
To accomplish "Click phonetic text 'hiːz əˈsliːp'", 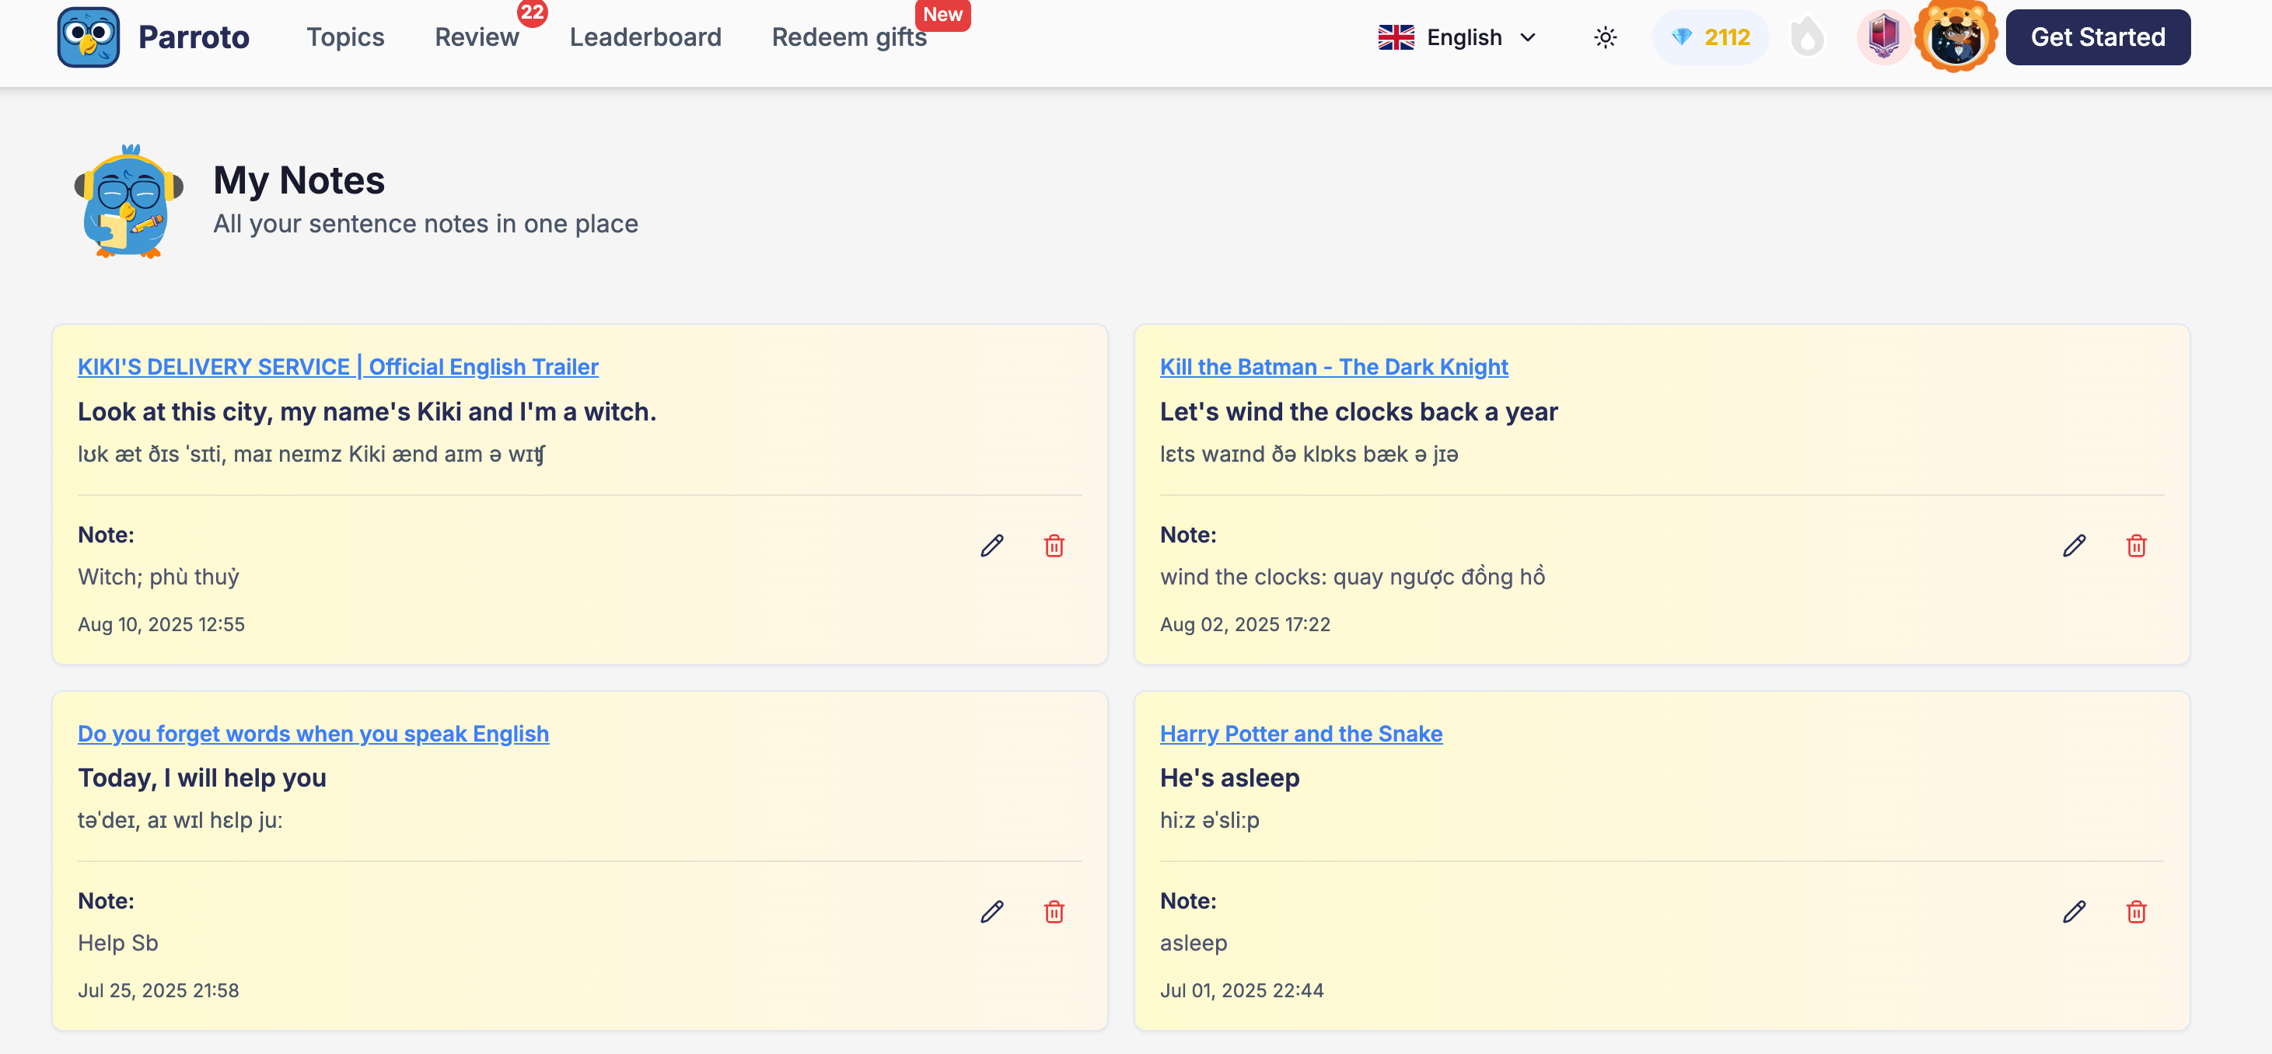I will 1209,820.
